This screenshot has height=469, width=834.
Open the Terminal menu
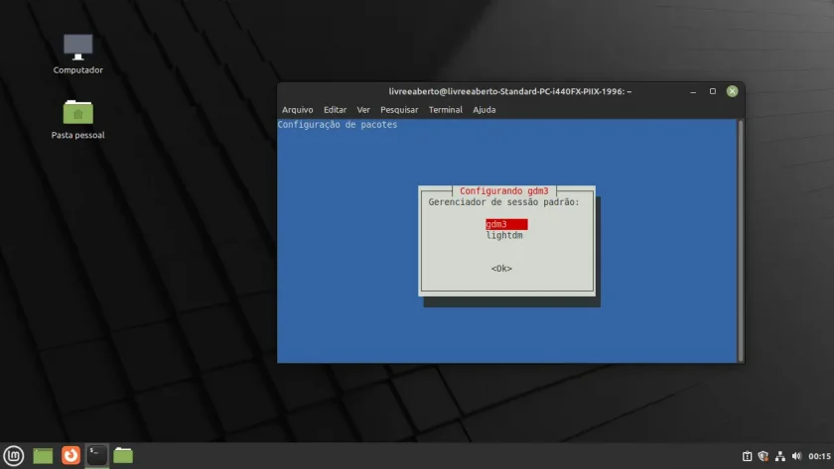coord(445,110)
